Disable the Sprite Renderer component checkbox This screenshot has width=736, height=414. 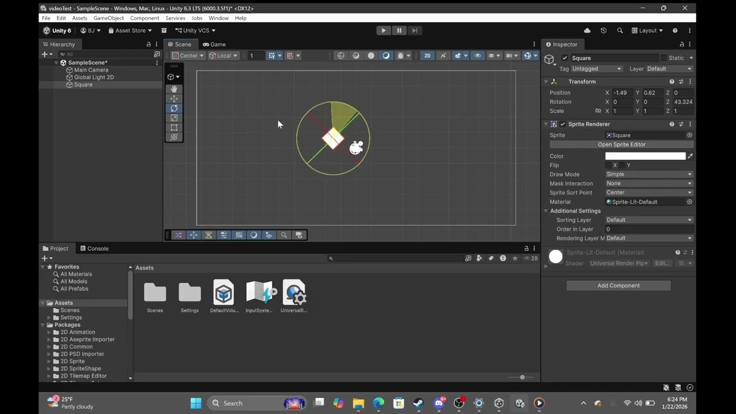tap(562, 124)
